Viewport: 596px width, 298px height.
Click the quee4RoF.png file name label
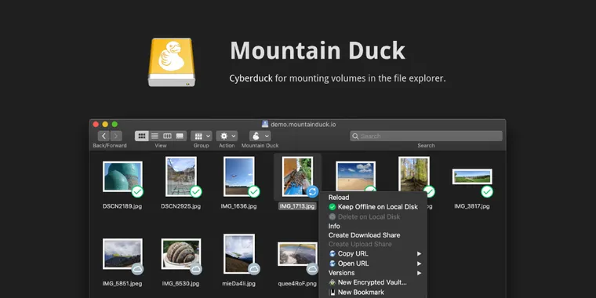pyautogui.click(x=297, y=284)
